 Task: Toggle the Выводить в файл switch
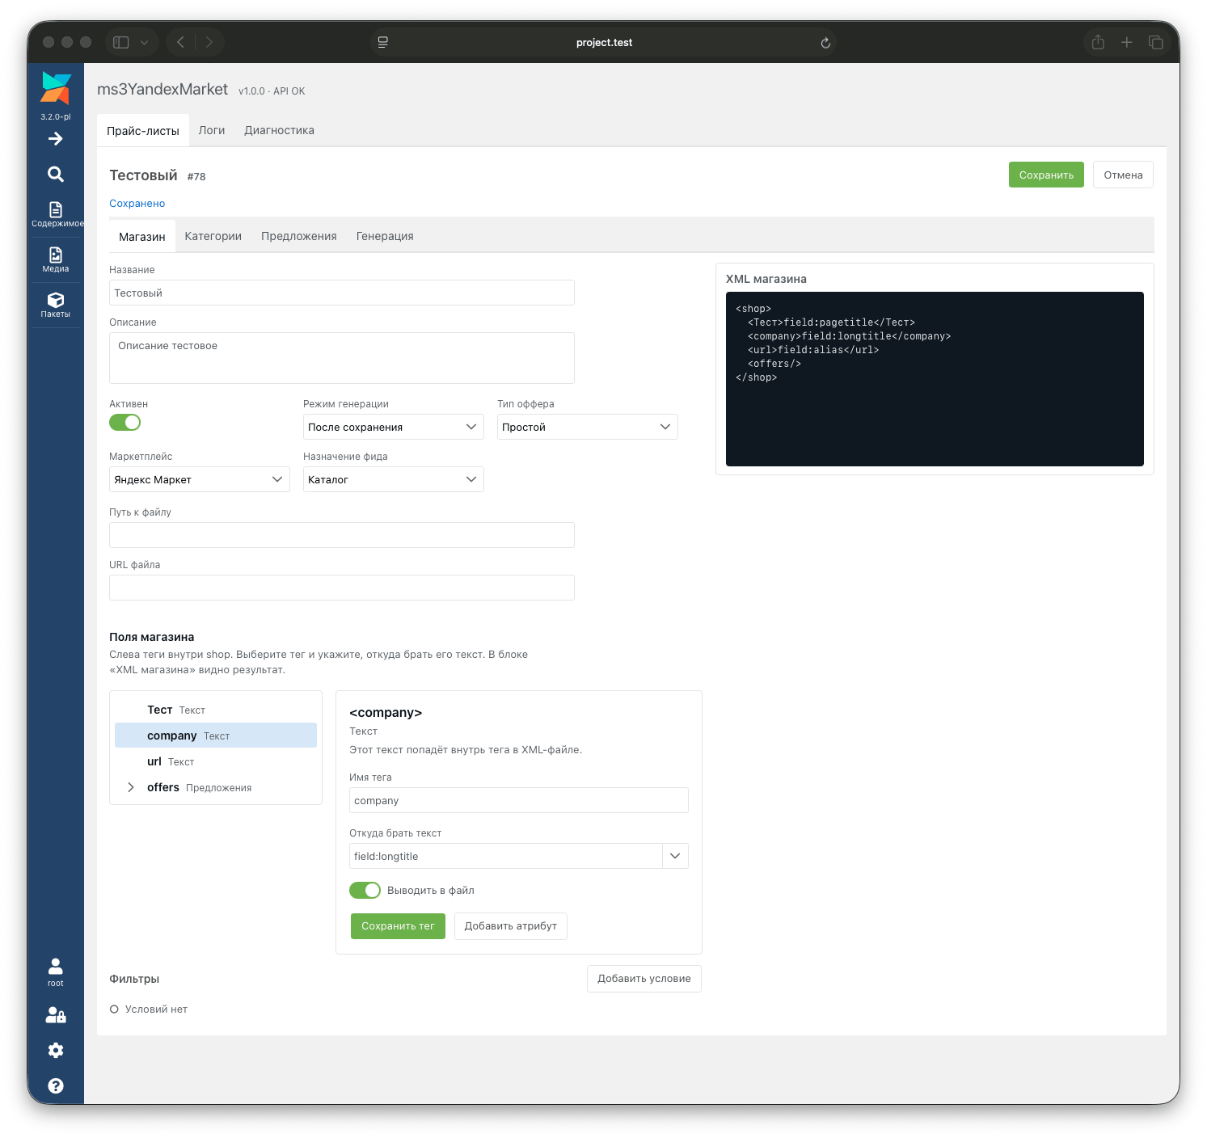365,890
